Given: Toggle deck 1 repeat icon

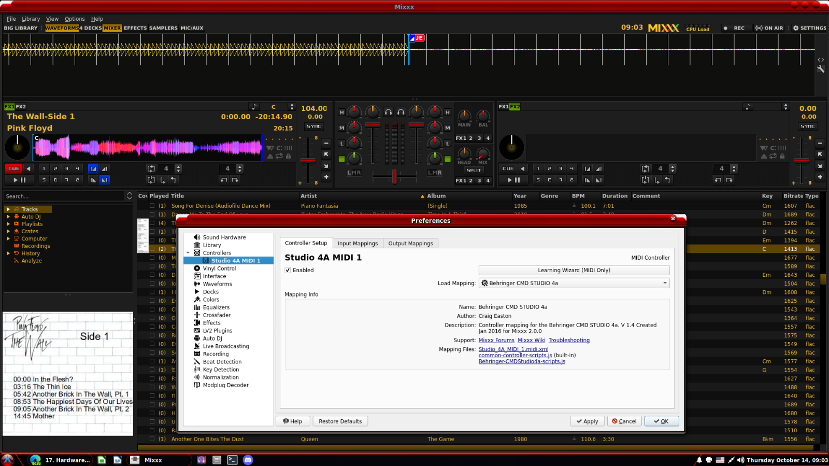Looking at the screenshot, I should pos(279,156).
